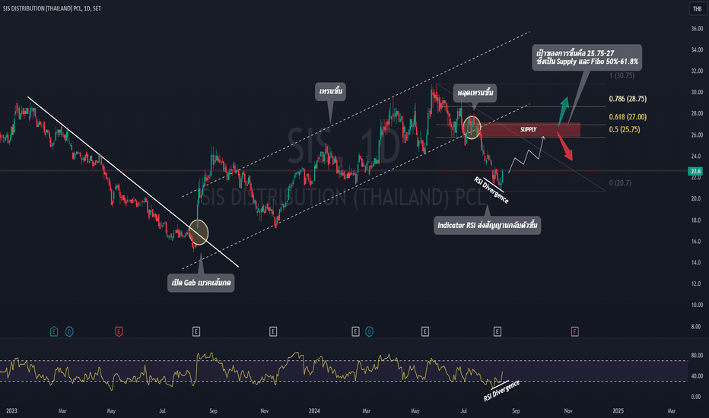
Task: Select the 'เปิด Gab เบรคเส้นกด' callout
Action: pos(201,283)
